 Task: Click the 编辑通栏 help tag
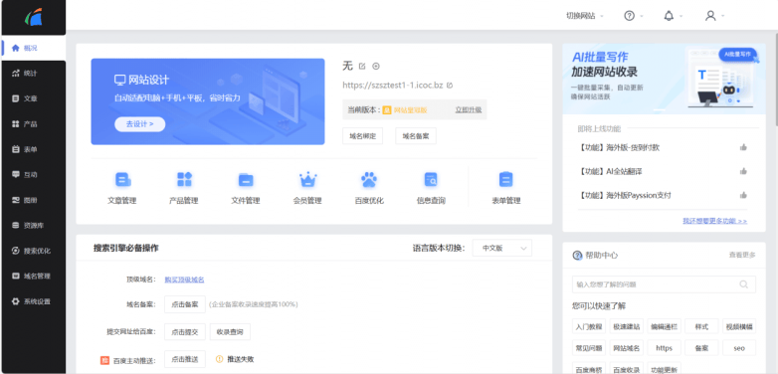pyautogui.click(x=665, y=326)
